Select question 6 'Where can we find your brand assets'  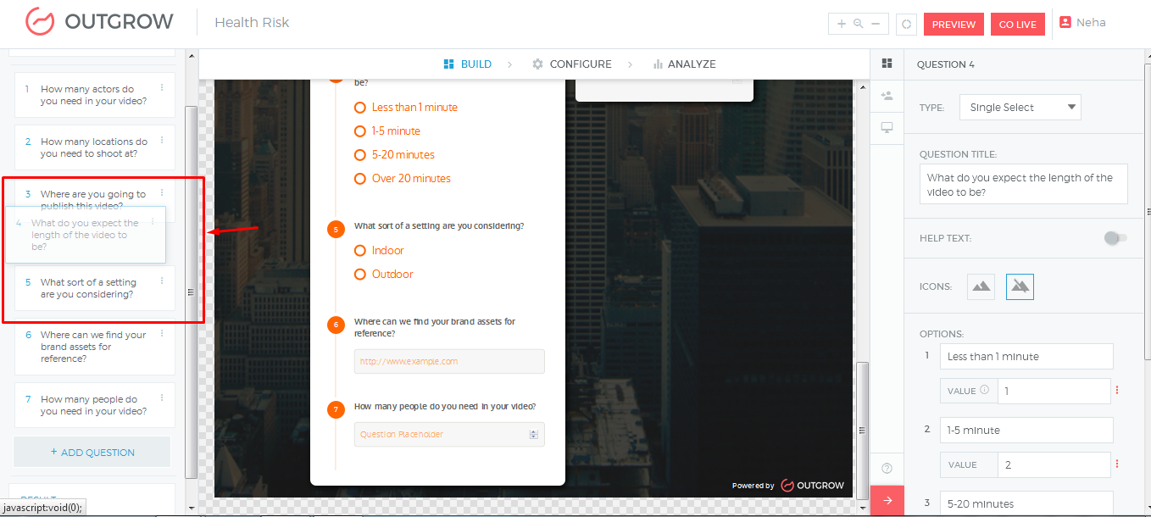click(94, 347)
